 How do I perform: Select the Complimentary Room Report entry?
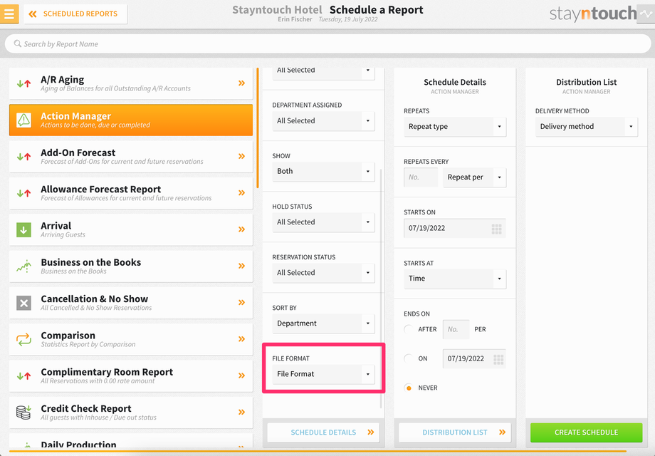pyautogui.click(x=131, y=375)
